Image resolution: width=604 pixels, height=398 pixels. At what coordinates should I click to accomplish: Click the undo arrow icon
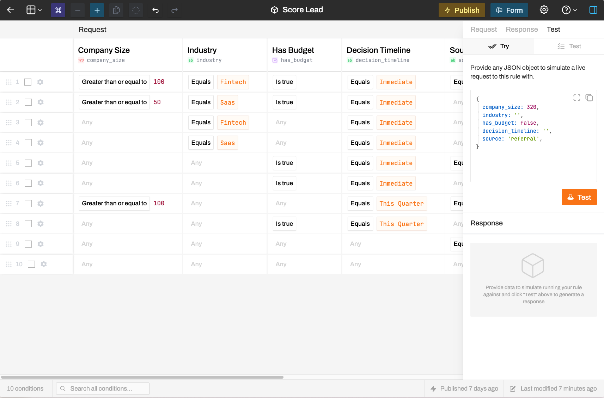point(155,10)
